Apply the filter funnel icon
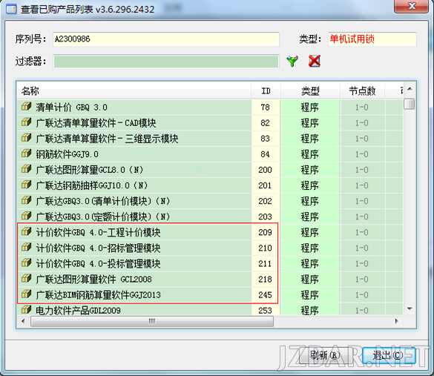 point(292,61)
